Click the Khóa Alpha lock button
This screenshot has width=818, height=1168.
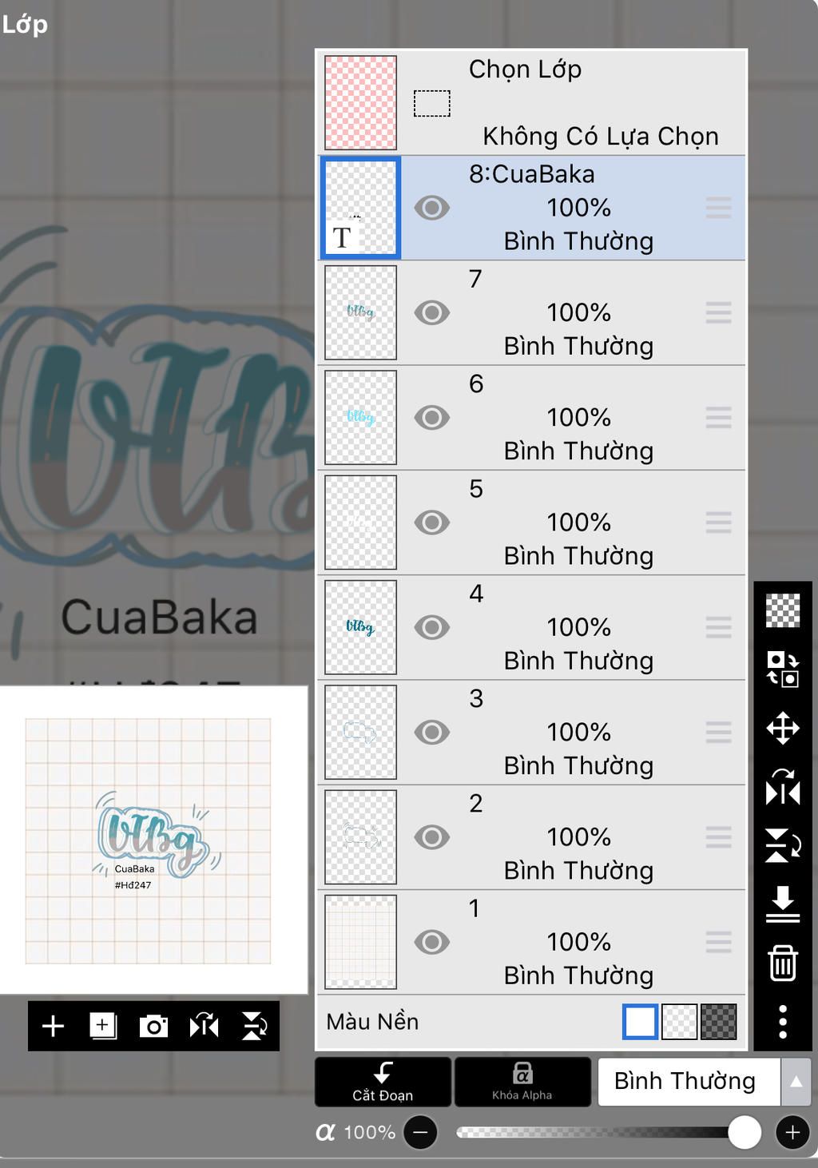522,1082
